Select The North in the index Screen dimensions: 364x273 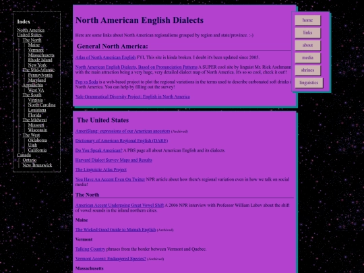[32, 40]
